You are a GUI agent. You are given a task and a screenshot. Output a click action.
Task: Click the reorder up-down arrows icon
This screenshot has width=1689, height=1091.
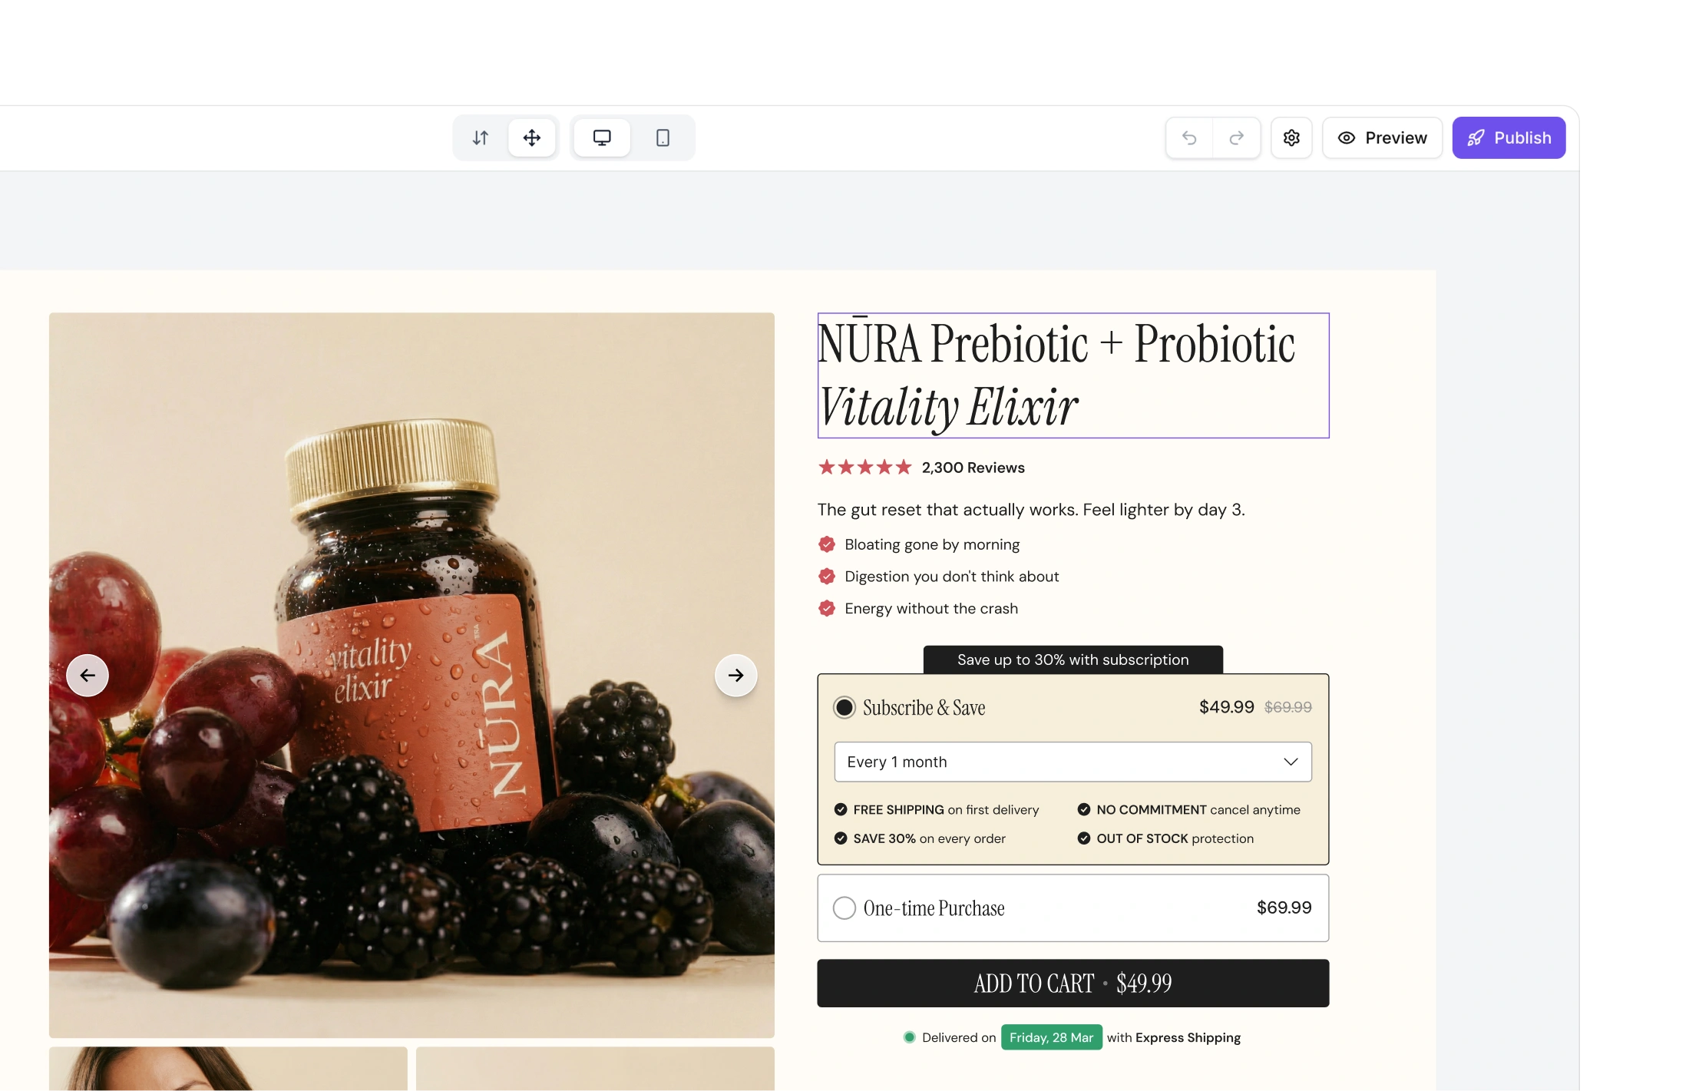point(481,138)
